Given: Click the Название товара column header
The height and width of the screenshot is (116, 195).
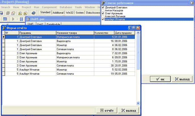Looking at the screenshot, I should (75, 33).
